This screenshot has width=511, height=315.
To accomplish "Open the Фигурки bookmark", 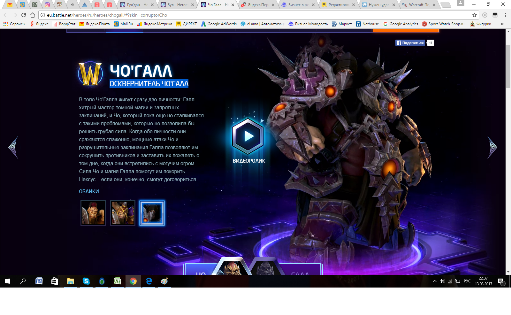I will pyautogui.click(x=481, y=24).
